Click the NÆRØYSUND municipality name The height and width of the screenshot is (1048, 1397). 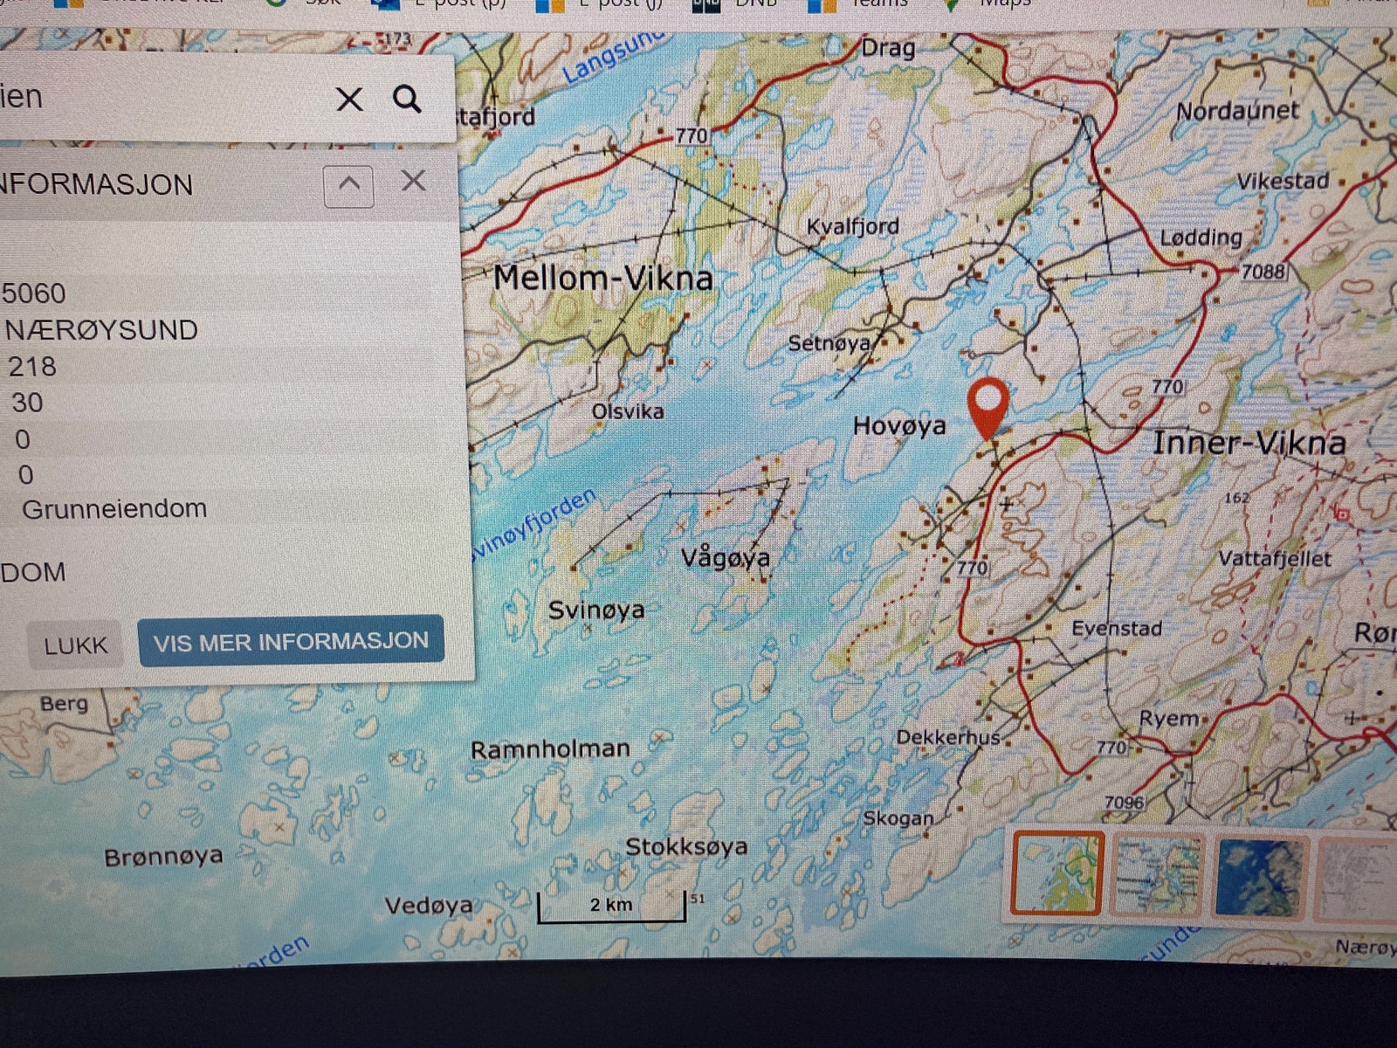pyautogui.click(x=101, y=330)
